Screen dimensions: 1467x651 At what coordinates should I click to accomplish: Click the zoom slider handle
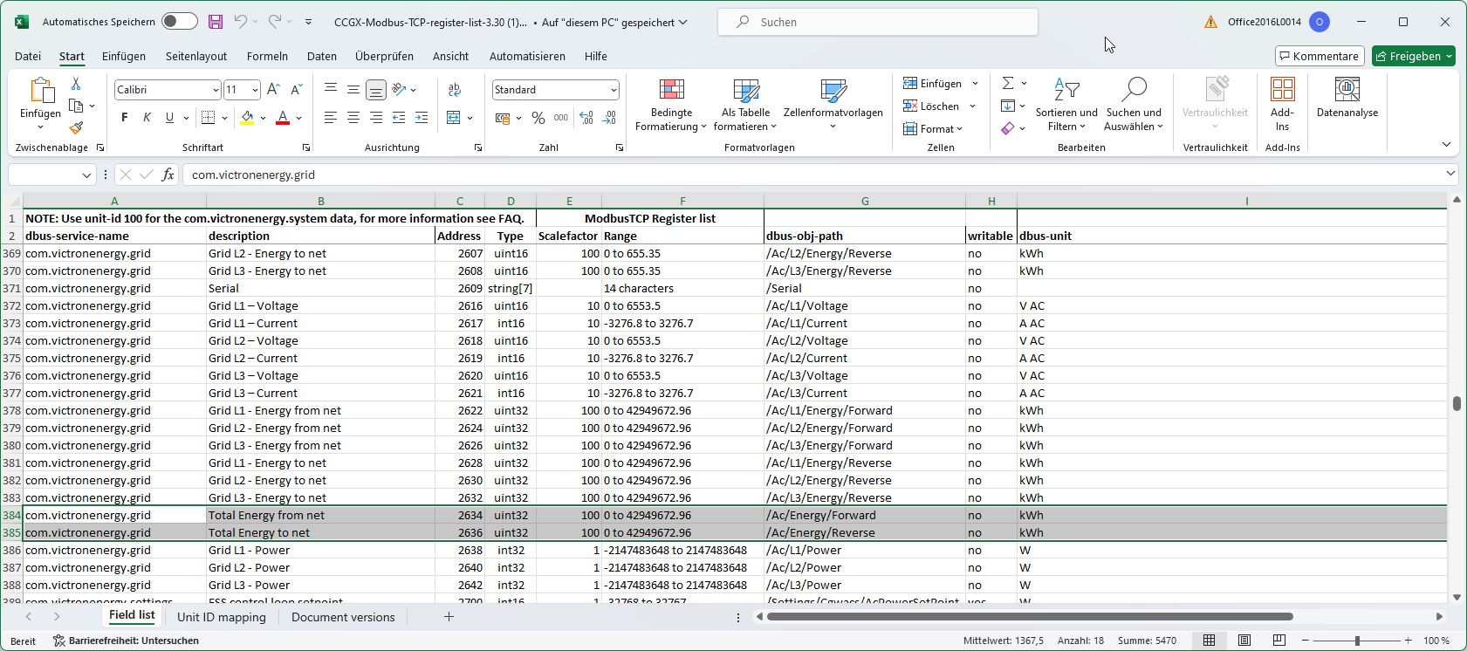[x=1357, y=641]
